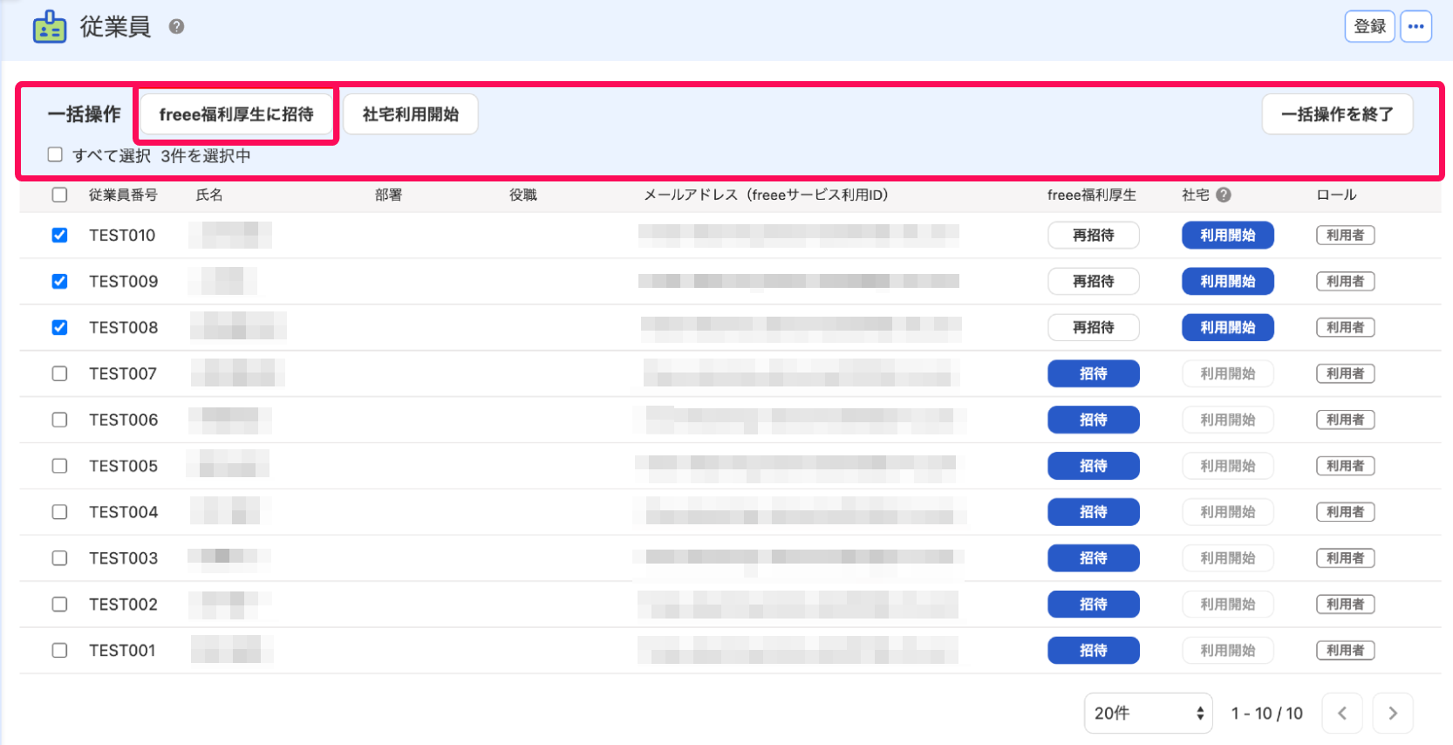
Task: Click the 役職 column header
Action: (523, 195)
